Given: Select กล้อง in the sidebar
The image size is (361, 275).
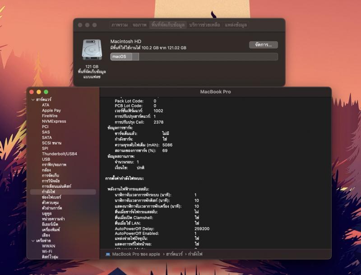Looking at the screenshot, I should [46, 170].
